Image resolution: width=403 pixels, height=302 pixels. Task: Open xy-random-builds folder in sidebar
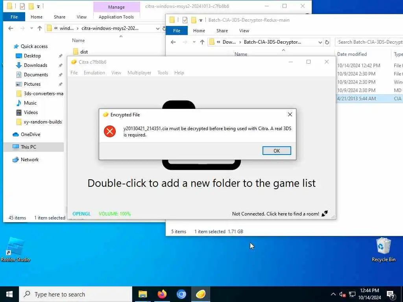tap(43, 122)
